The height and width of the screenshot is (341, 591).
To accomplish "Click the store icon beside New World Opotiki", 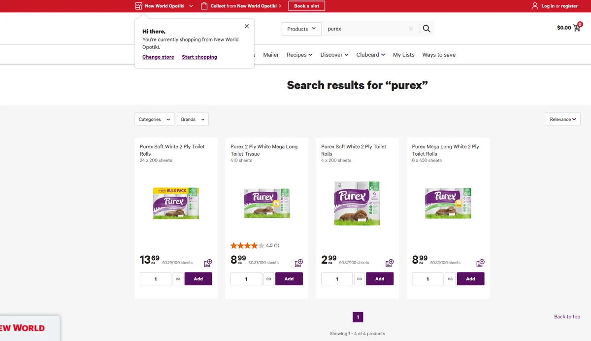I will 138,6.
